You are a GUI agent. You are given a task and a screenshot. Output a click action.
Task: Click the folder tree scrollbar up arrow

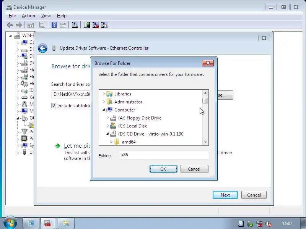205,93
